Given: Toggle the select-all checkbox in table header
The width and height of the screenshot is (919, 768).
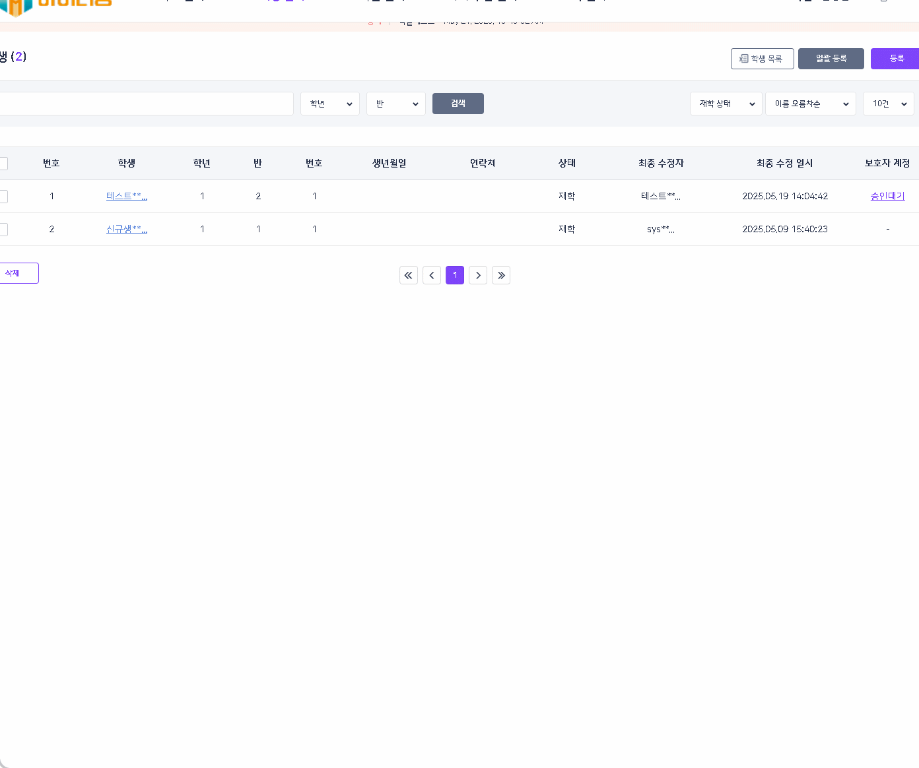Looking at the screenshot, I should point(3,164).
